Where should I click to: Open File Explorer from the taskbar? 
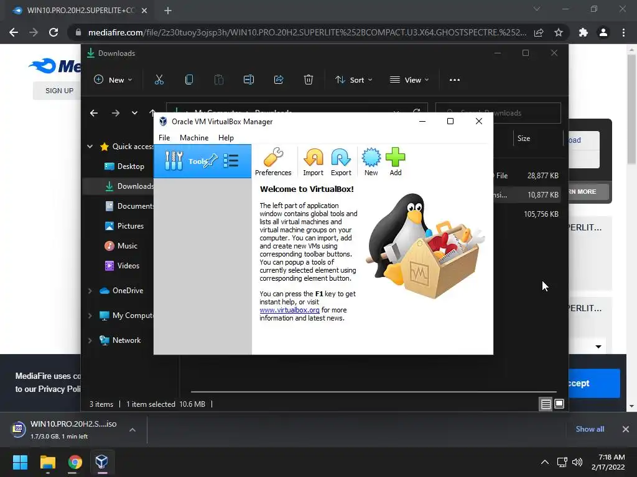point(47,462)
